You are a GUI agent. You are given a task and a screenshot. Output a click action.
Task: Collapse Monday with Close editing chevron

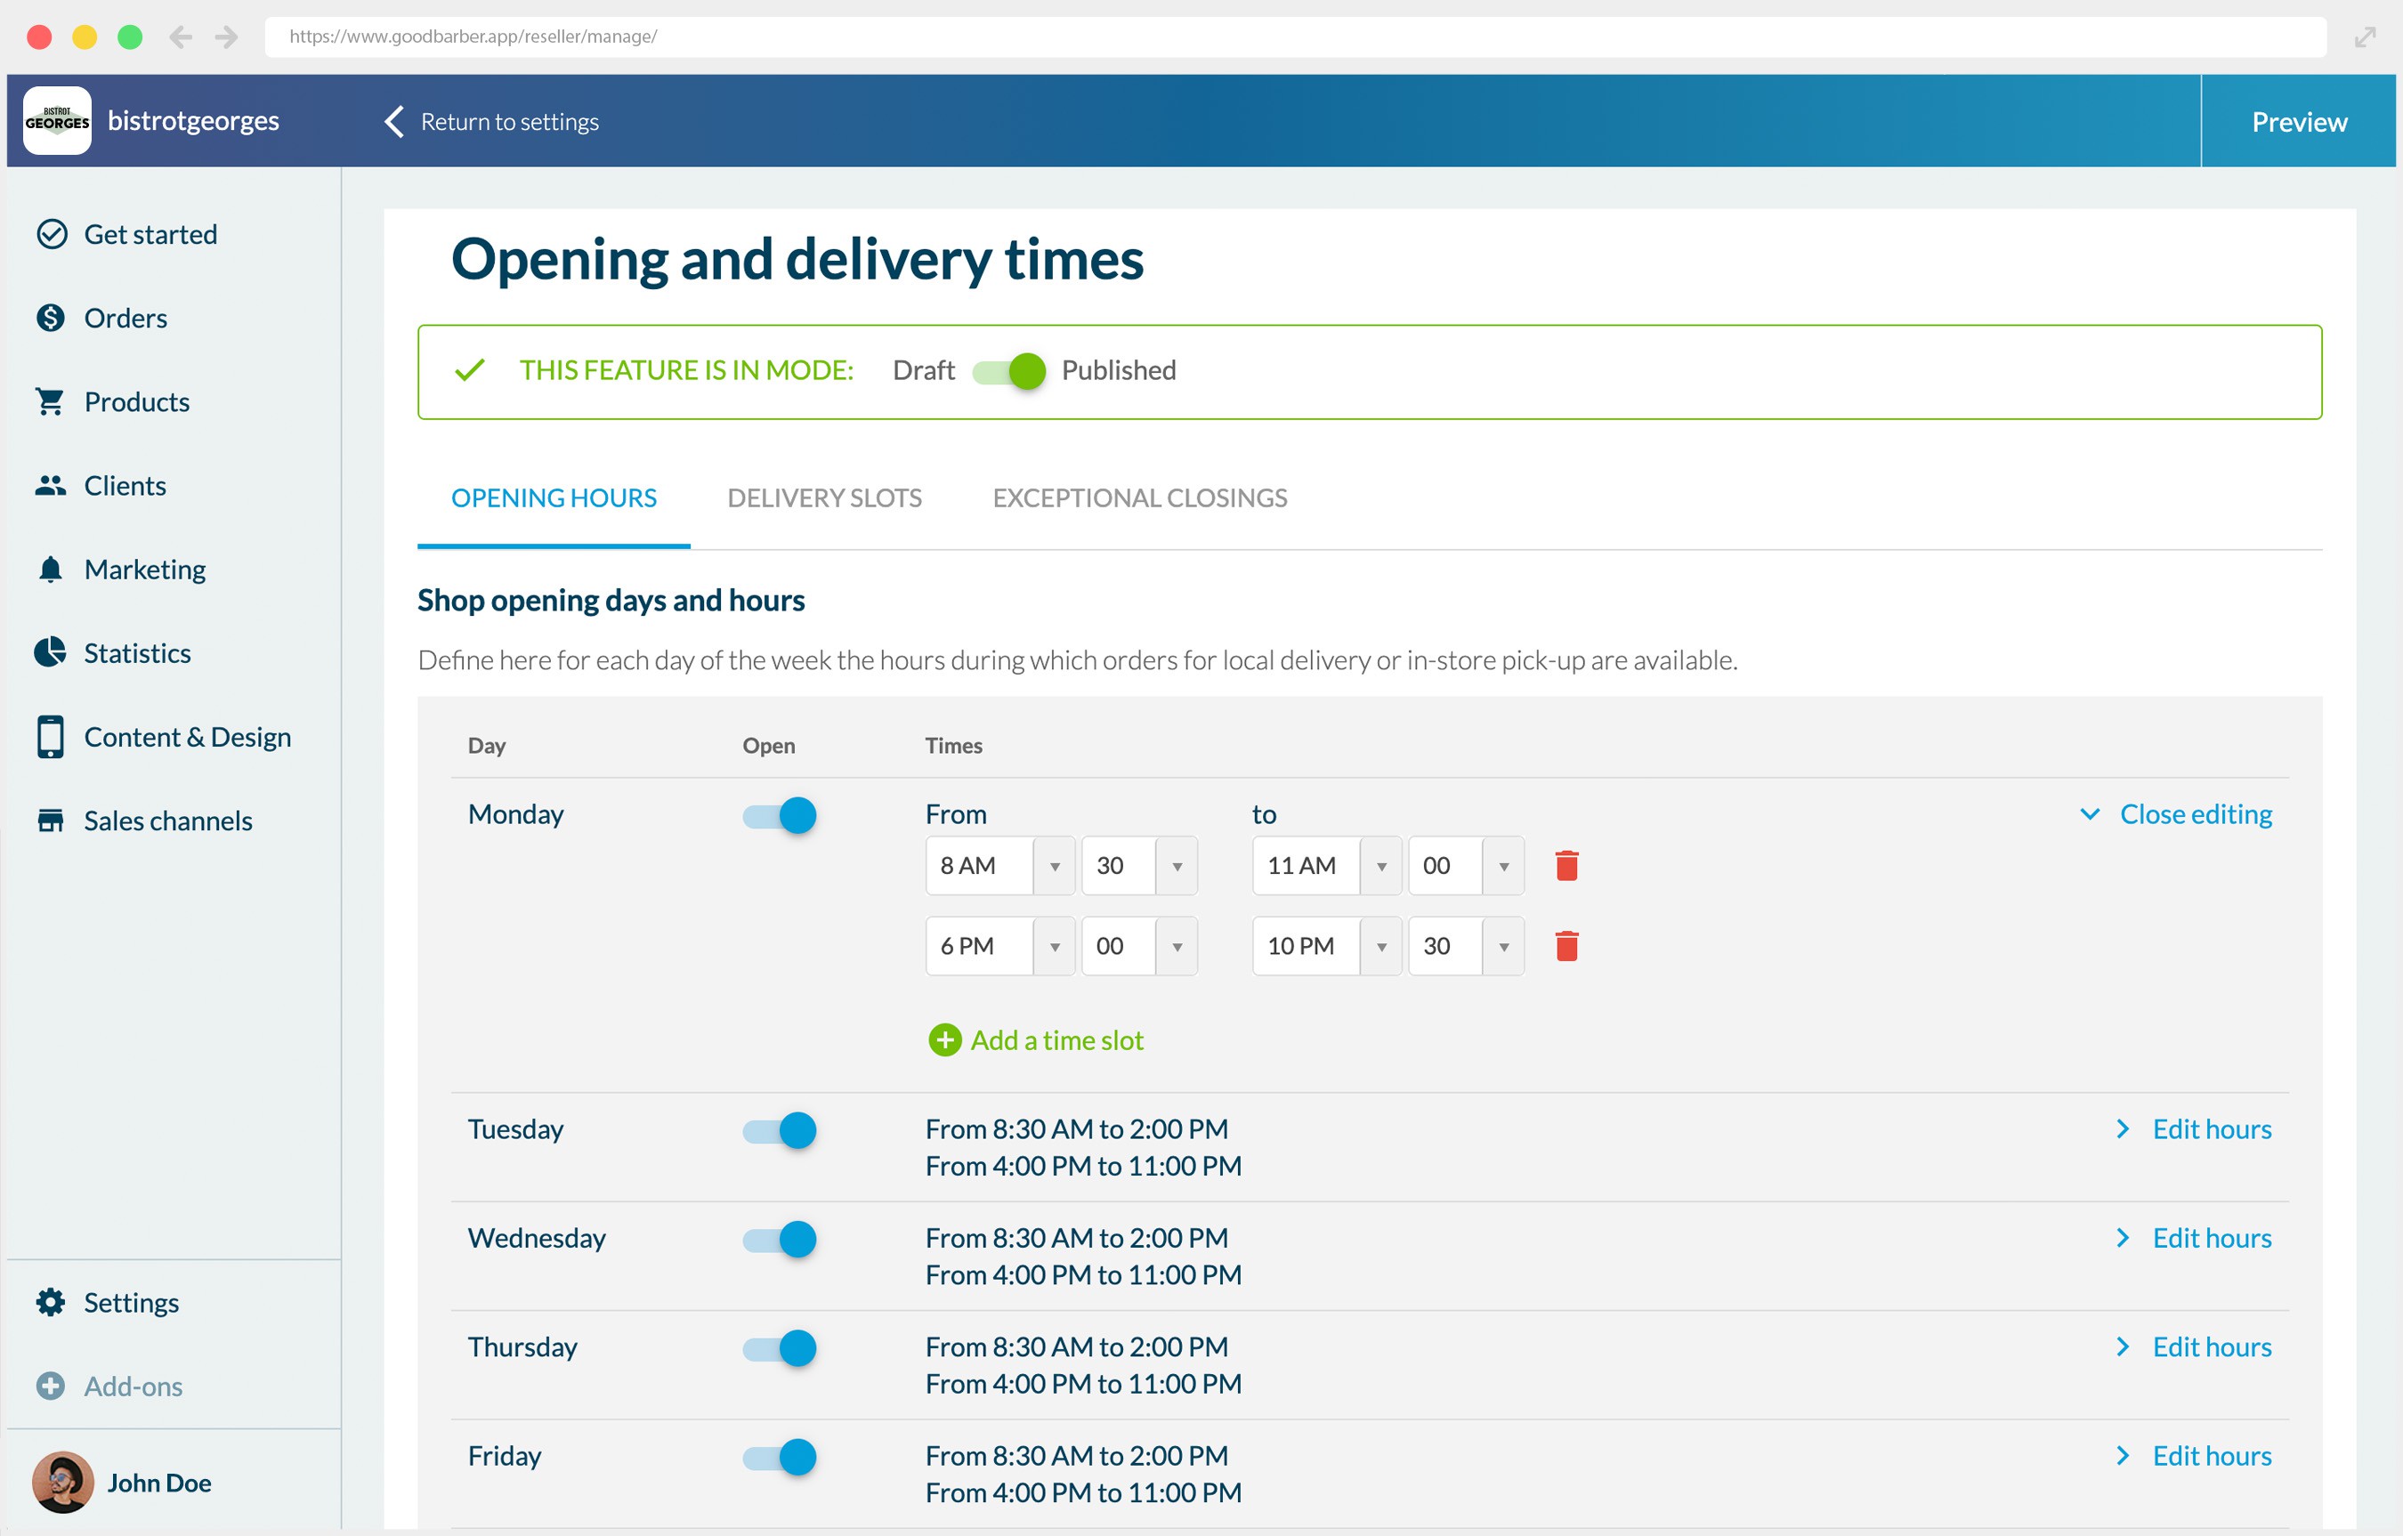2090,814
